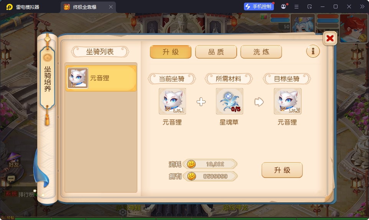This screenshot has width=369, height=220.
Task: Click the 星魂草 material icon
Action: (x=229, y=101)
